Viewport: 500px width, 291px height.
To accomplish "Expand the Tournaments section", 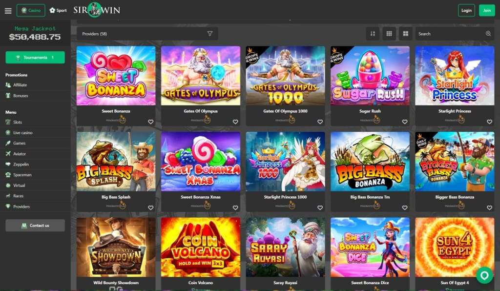I will [x=35, y=58].
